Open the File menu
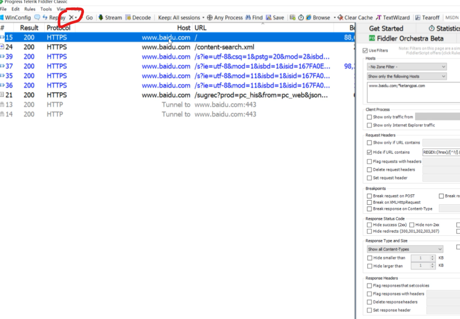Viewport: 460px width, 319px height. click(x=3, y=9)
